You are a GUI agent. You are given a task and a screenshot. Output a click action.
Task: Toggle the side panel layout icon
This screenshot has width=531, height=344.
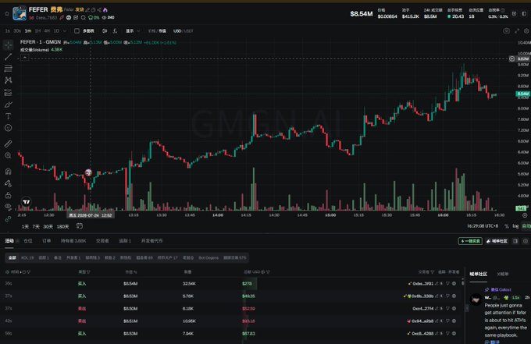[524, 13]
